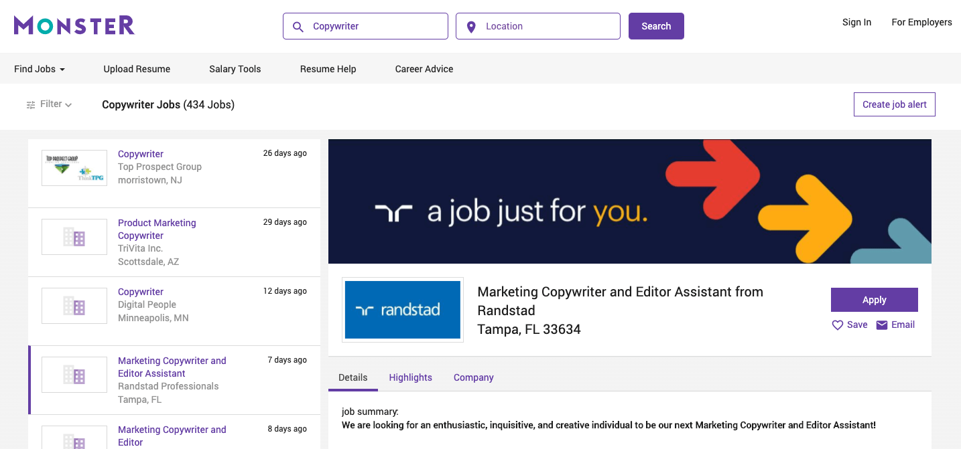Click the heart Save icon
The image size is (961, 449).
pos(837,325)
